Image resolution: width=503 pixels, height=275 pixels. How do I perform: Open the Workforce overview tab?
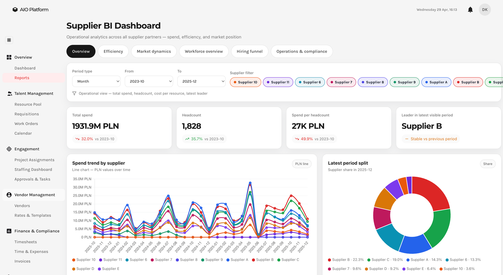pyautogui.click(x=204, y=51)
